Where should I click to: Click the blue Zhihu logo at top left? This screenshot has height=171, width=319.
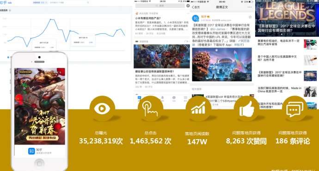4,3
